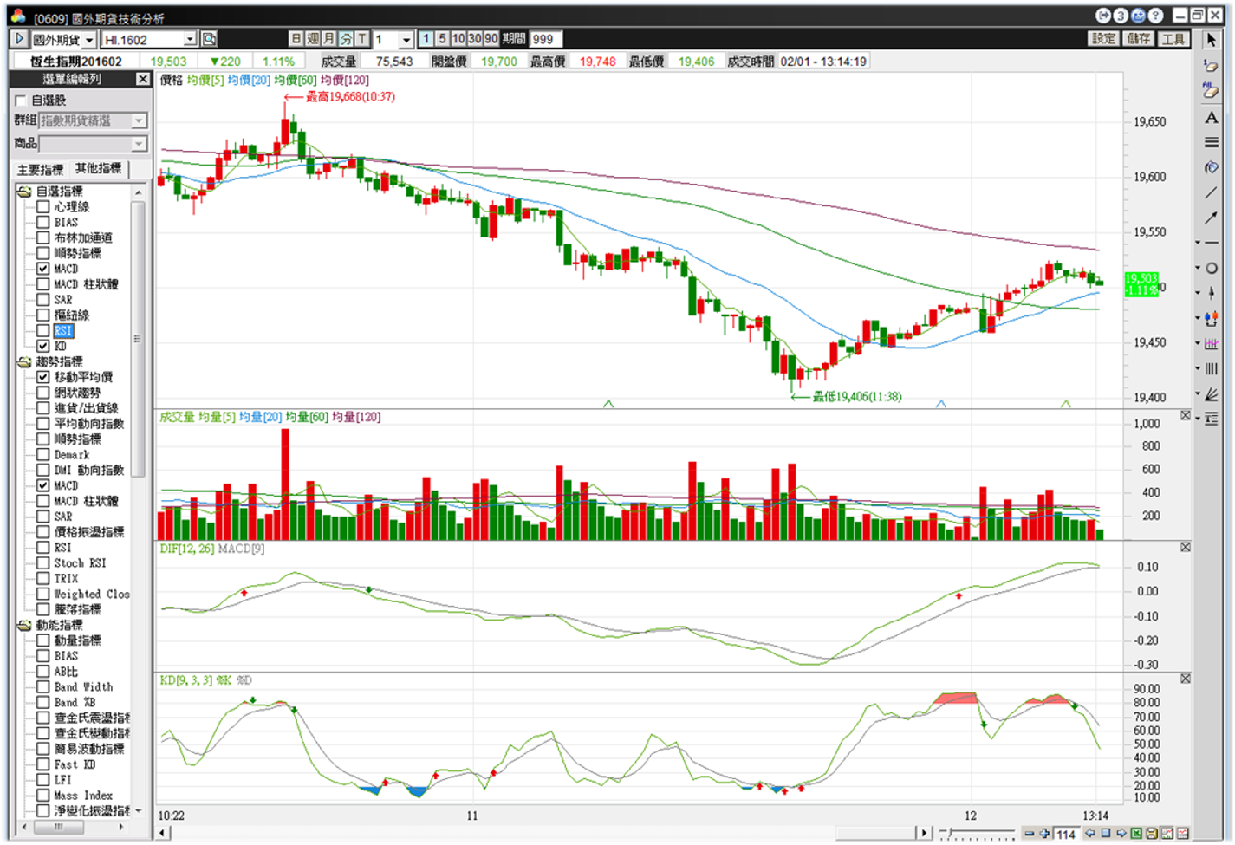Open the 國外期貨 market dropdown
The height and width of the screenshot is (845, 1235).
[88, 40]
